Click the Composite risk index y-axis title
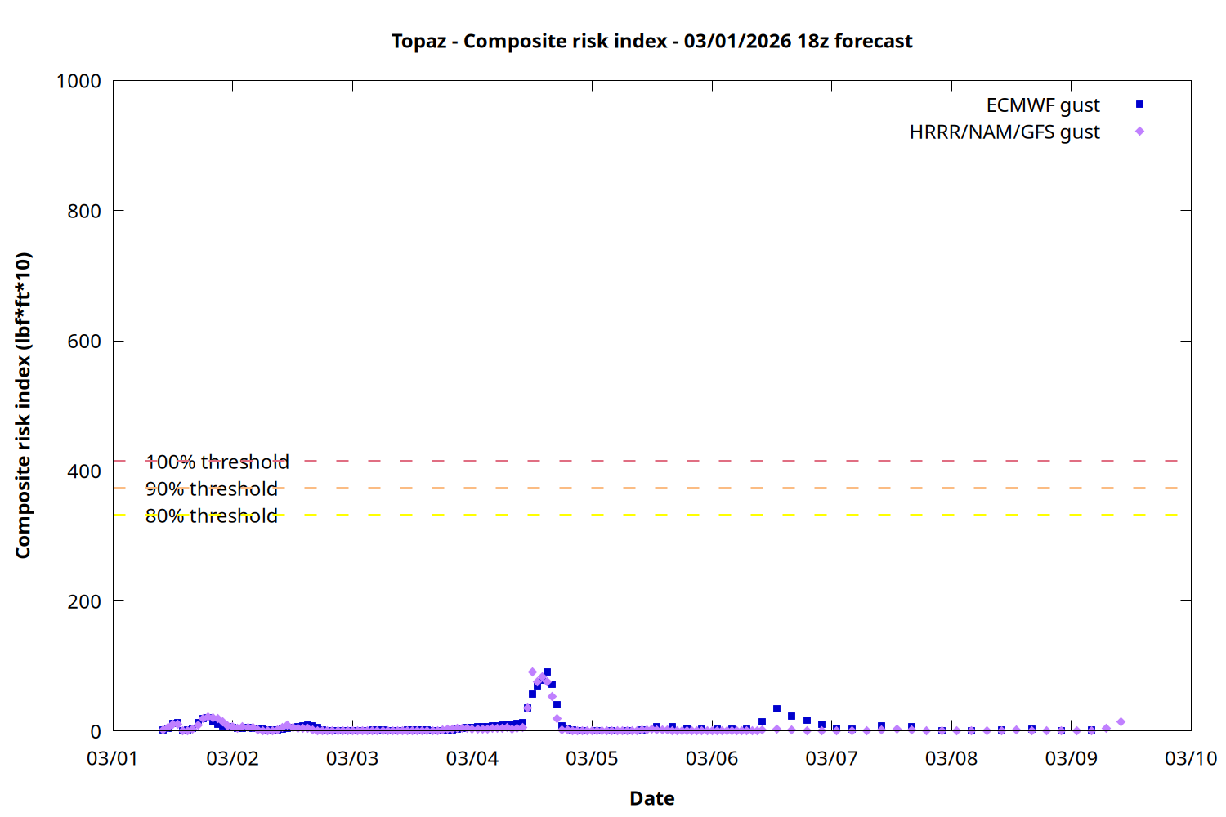 coord(23,405)
